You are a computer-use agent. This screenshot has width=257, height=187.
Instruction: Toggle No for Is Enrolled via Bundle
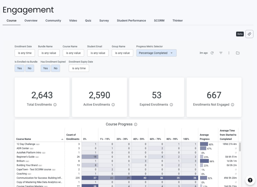coord(30,68)
